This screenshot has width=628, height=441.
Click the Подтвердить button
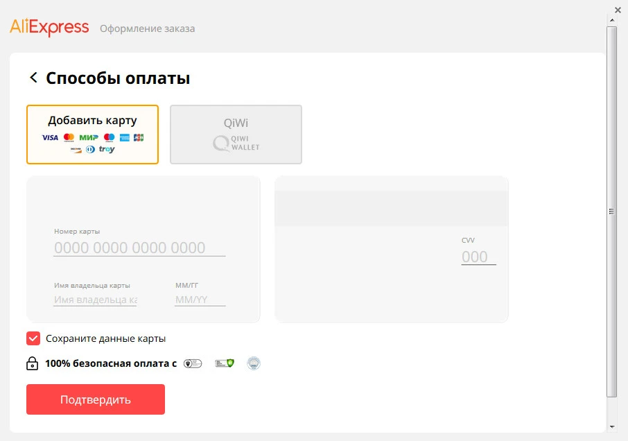click(x=96, y=399)
